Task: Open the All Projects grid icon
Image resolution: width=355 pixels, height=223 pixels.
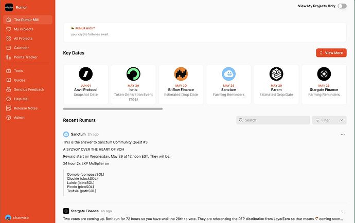Action: [9, 39]
